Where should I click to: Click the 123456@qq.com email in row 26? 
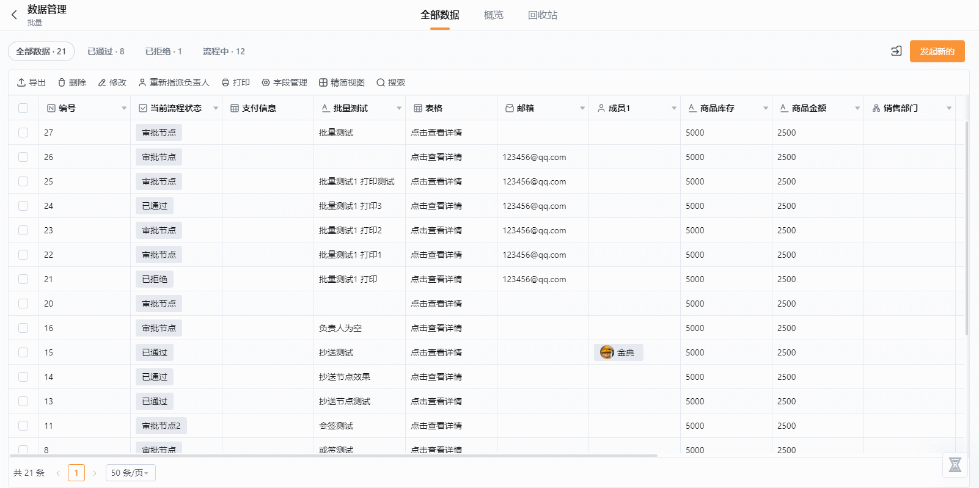point(534,157)
